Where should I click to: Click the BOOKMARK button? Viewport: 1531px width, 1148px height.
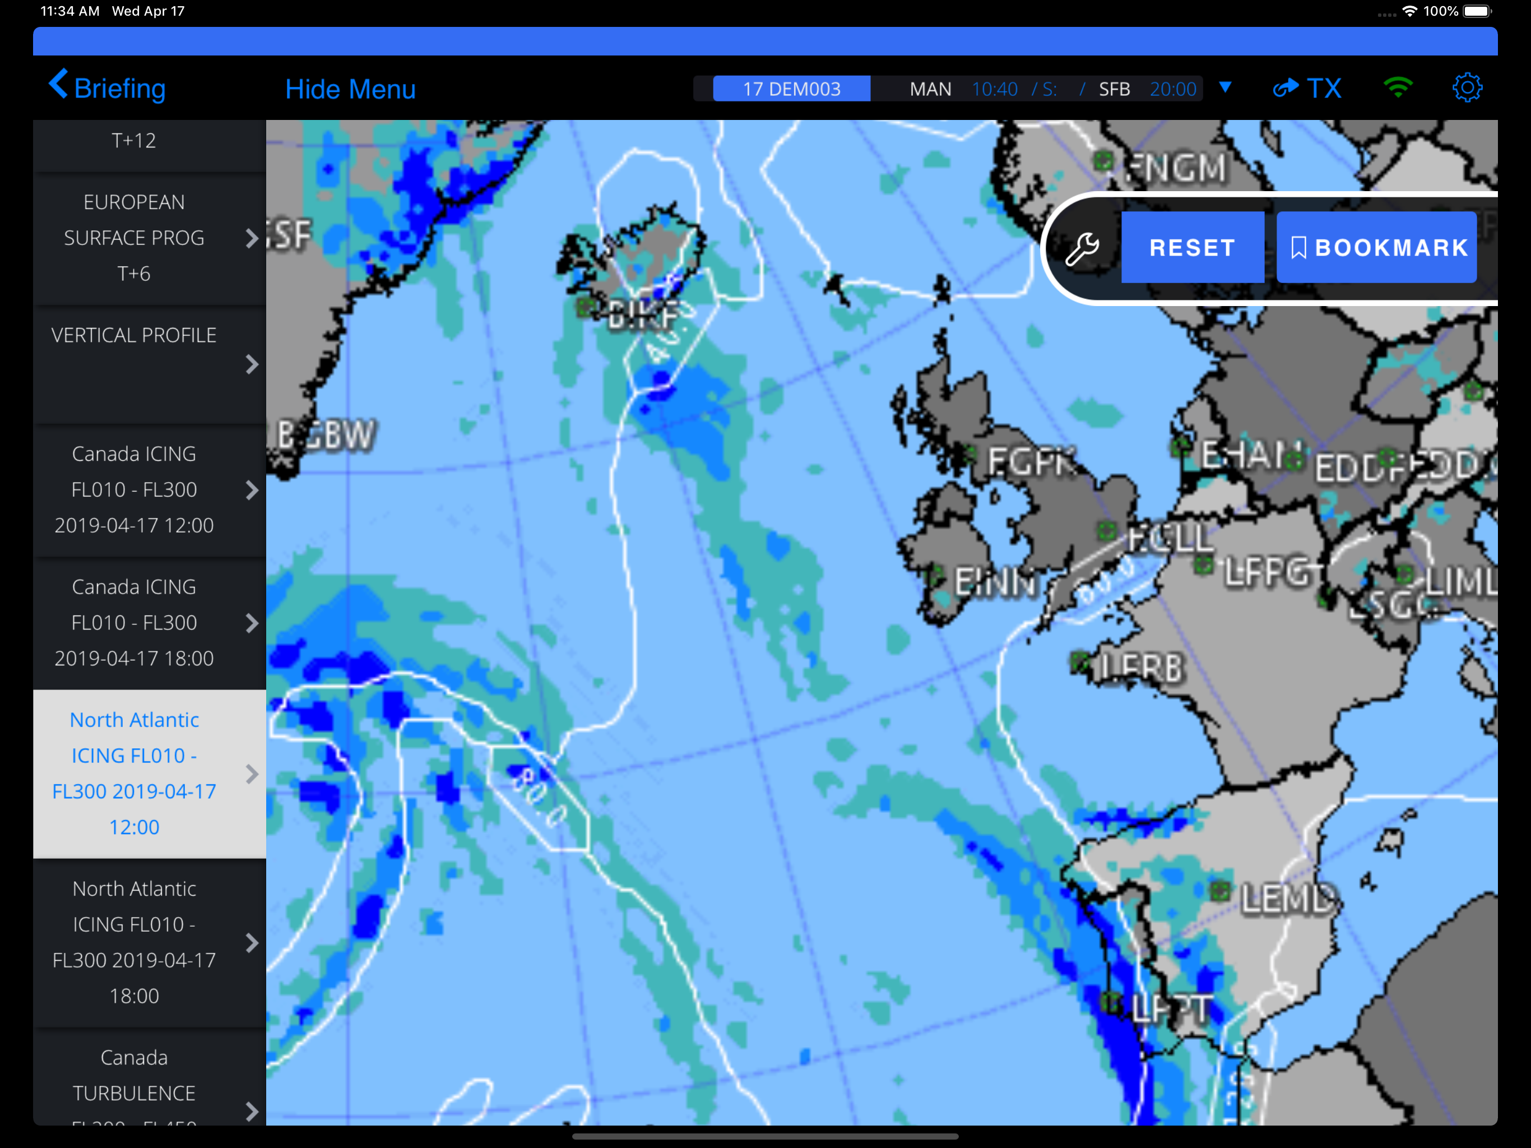(1376, 247)
